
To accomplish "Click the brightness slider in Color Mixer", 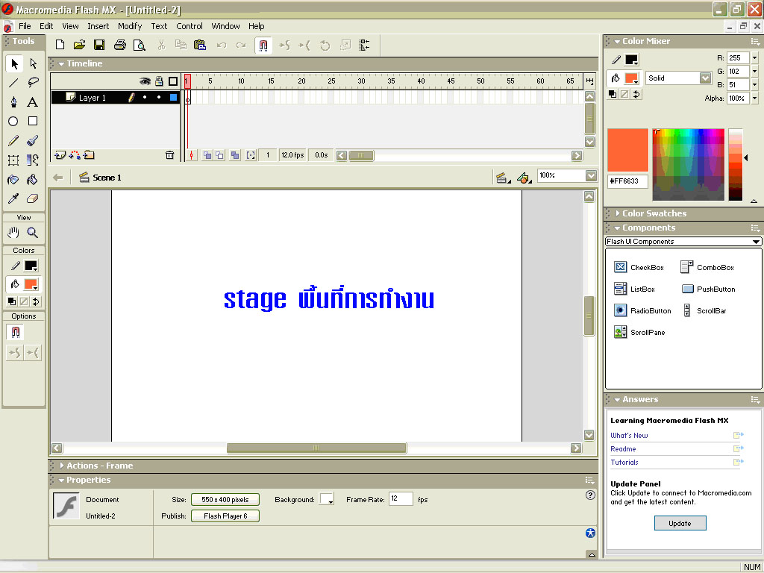I will click(735, 164).
